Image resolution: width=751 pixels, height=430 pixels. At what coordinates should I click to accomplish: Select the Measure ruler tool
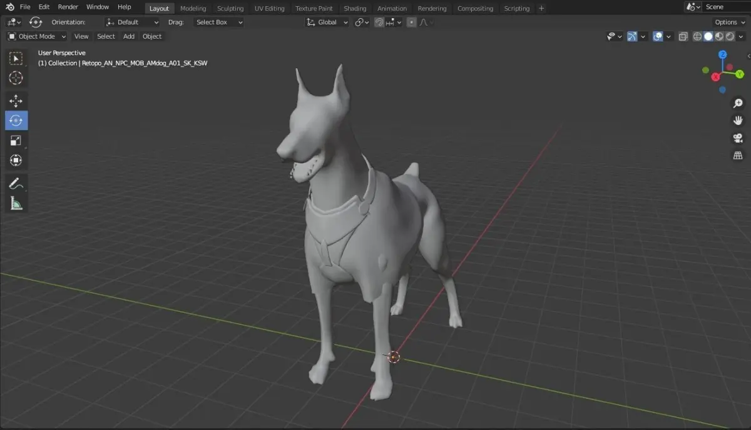[x=16, y=203]
